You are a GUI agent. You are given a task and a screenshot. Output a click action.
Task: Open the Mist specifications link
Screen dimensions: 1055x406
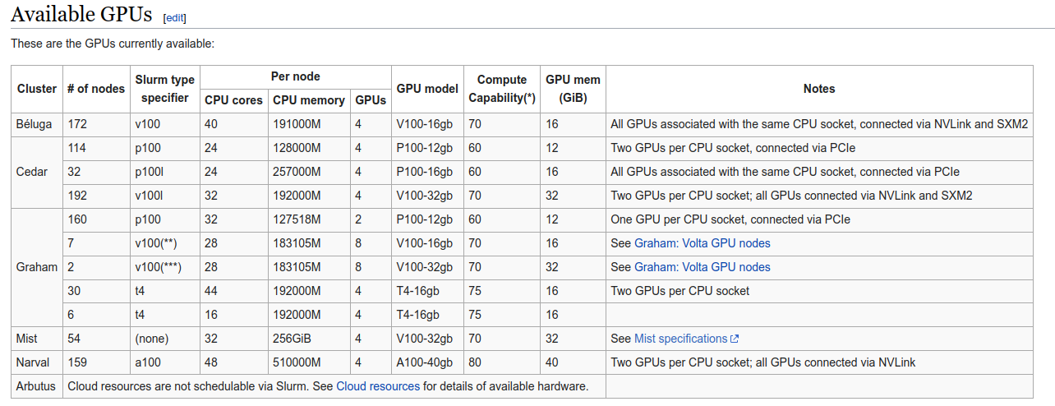point(680,339)
